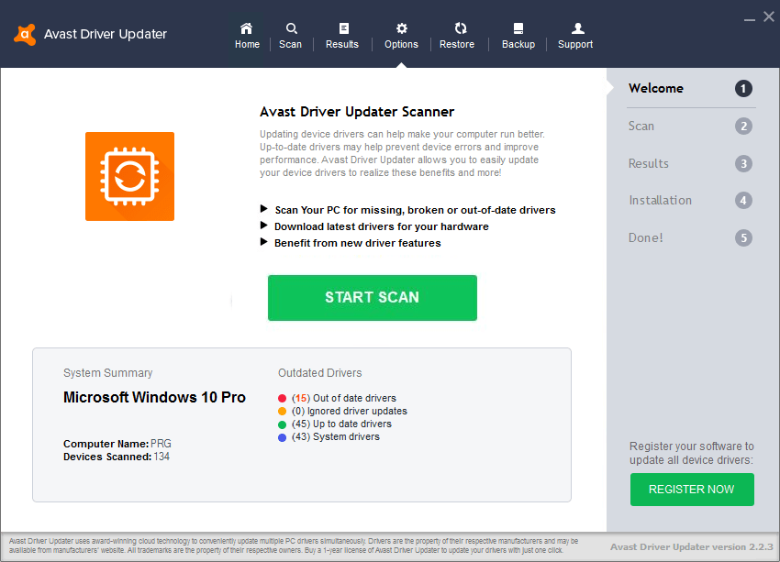
Task: Start the driver scan
Action: click(372, 298)
